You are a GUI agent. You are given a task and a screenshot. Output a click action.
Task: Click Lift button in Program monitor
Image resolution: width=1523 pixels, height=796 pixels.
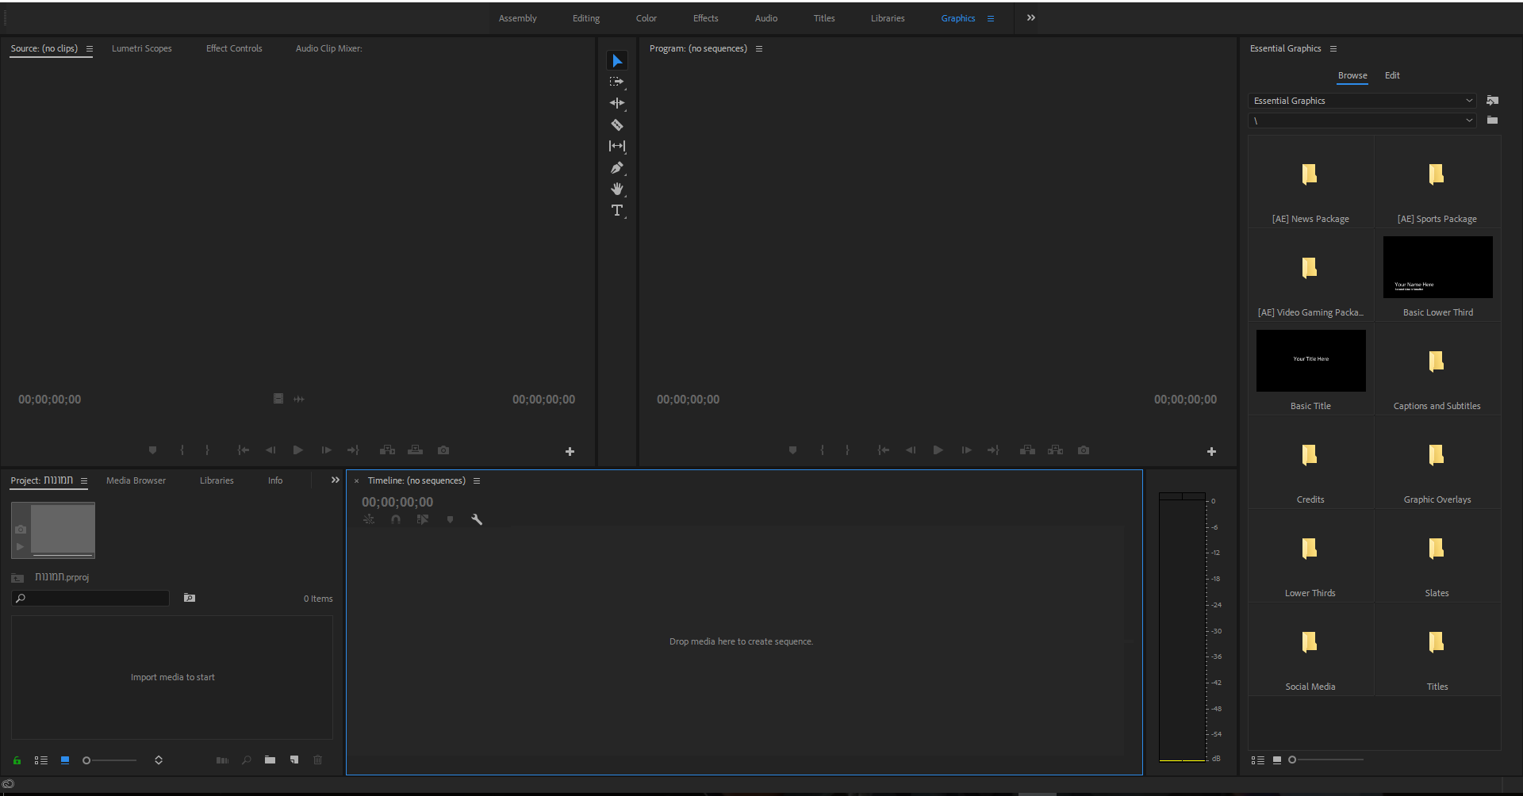[1027, 450]
